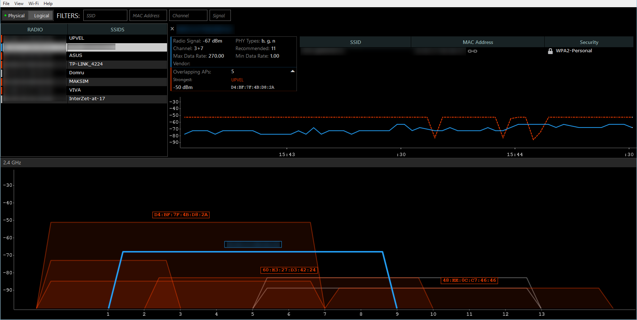Sort by SSIDS column header

[x=117, y=30]
